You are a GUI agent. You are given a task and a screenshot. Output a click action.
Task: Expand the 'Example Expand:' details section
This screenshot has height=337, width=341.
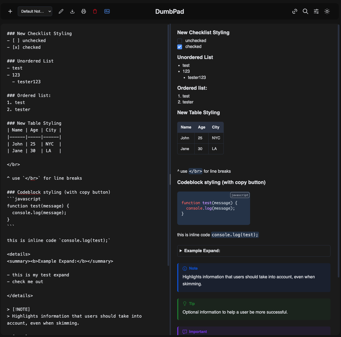pos(254,251)
